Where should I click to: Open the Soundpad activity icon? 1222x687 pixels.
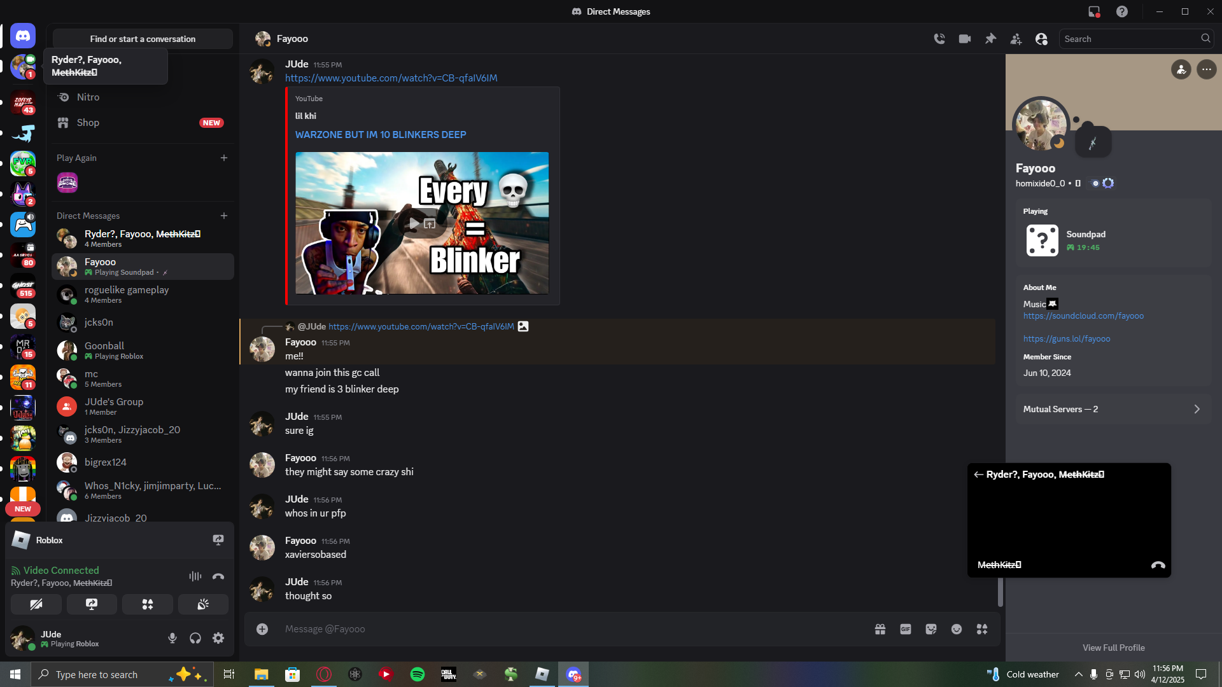(1043, 240)
